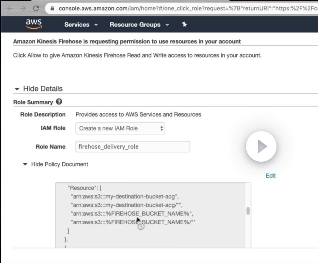This screenshot has width=318, height=263.
Task: Click the Services menu chevron arrow
Action: [96, 25]
